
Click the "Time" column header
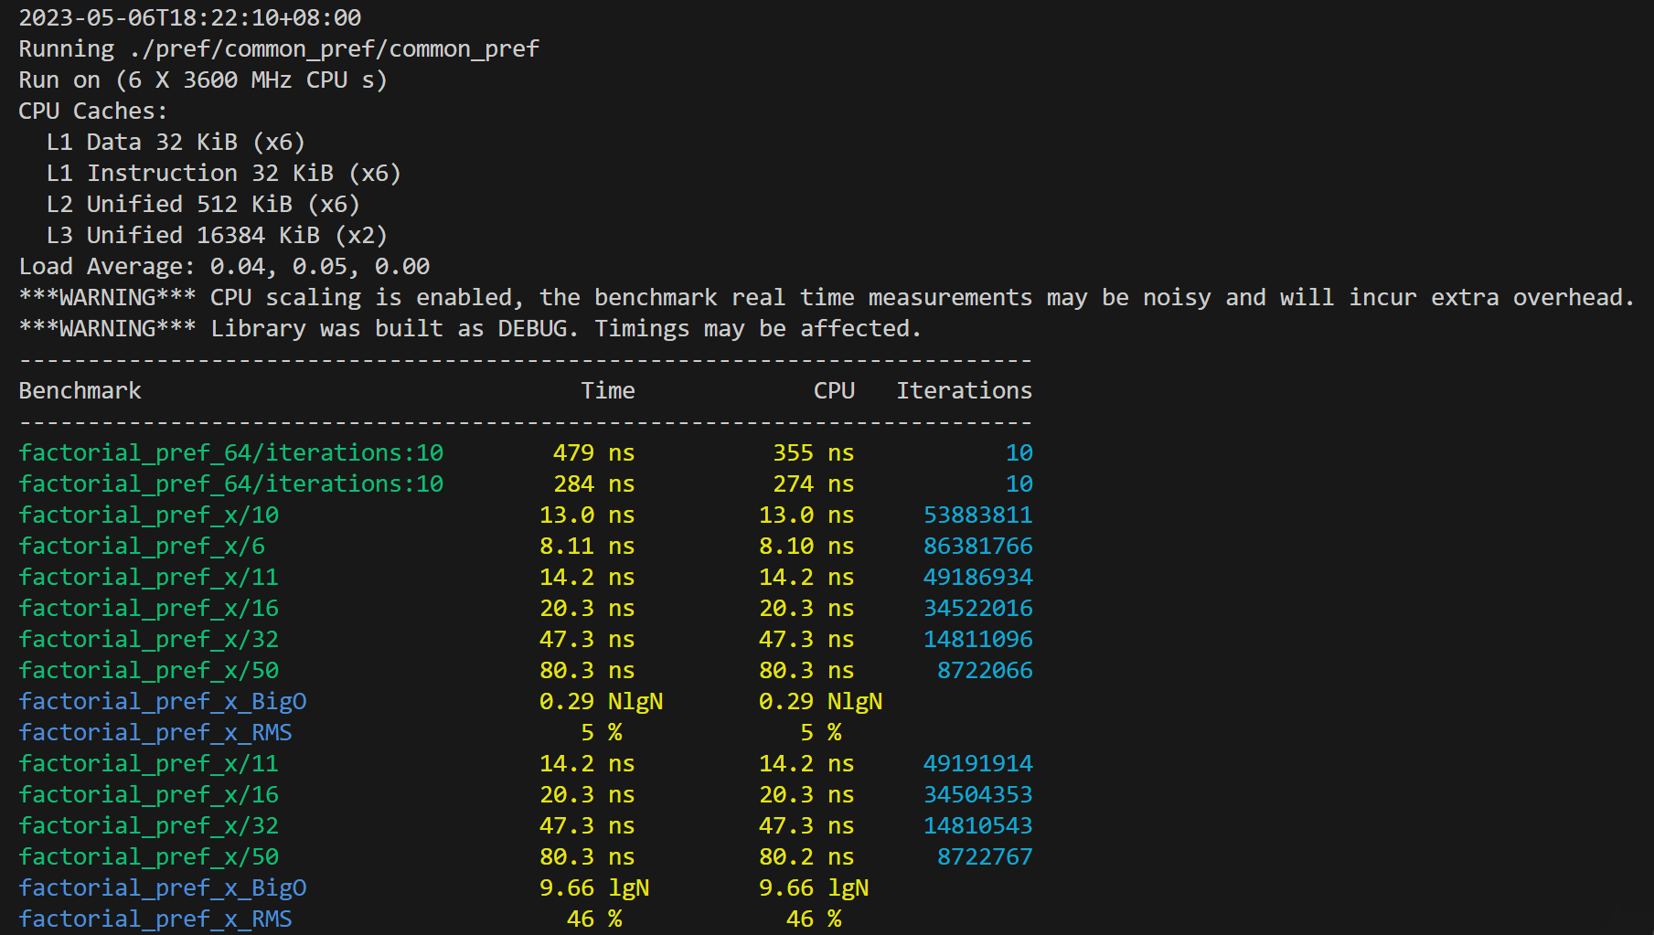[608, 390]
